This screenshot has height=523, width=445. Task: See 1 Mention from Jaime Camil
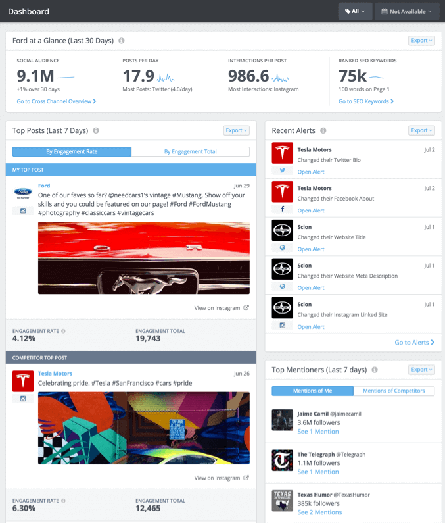click(318, 432)
